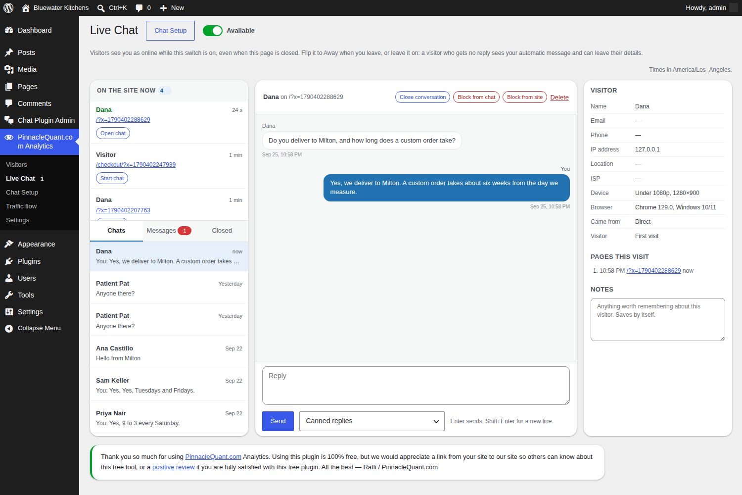742x495 pixels.
Task: Switch to the Messages tab
Action: pos(169,231)
